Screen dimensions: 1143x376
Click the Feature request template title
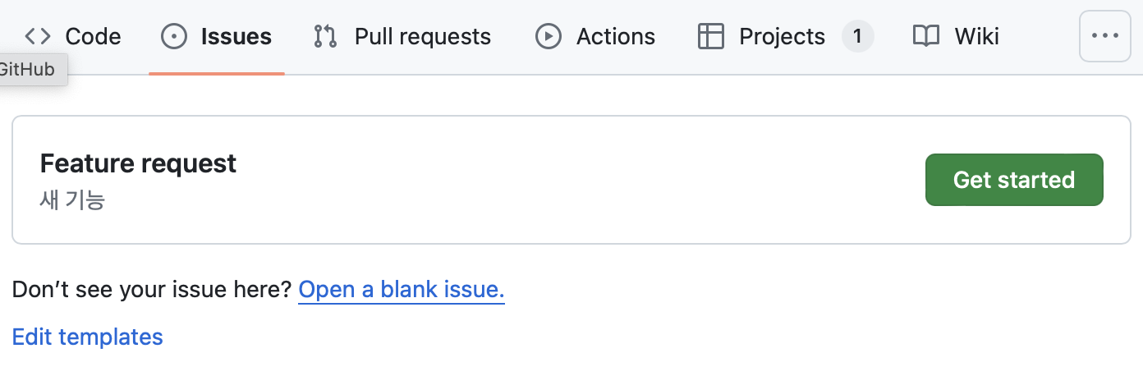pyautogui.click(x=138, y=163)
